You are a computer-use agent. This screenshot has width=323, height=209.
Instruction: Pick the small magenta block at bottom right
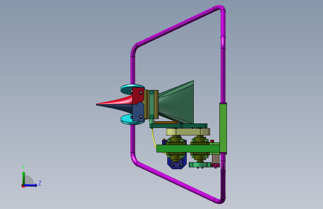pos(215,165)
